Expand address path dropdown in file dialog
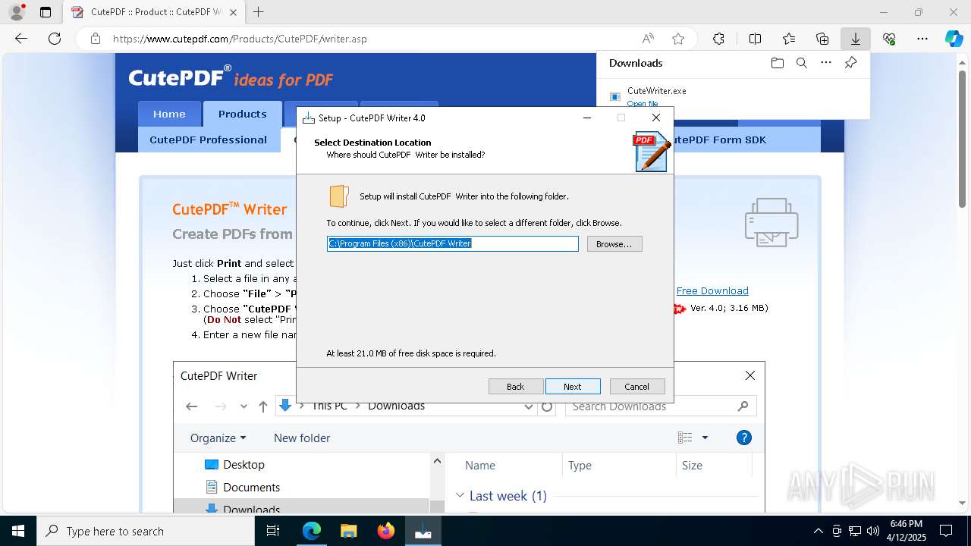 click(529, 406)
